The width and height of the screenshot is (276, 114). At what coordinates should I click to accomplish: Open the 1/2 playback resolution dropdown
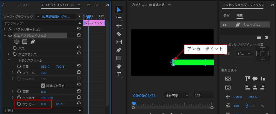coord(203,95)
